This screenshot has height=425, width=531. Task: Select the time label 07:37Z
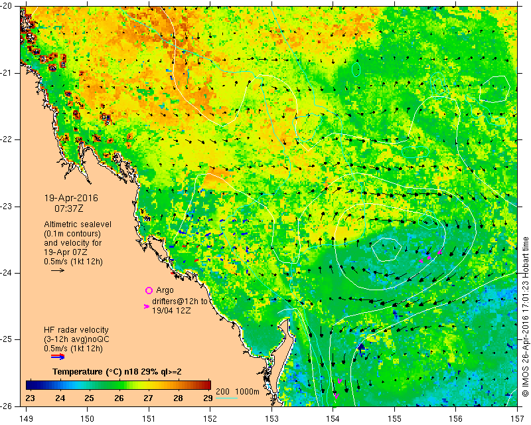tap(69, 209)
